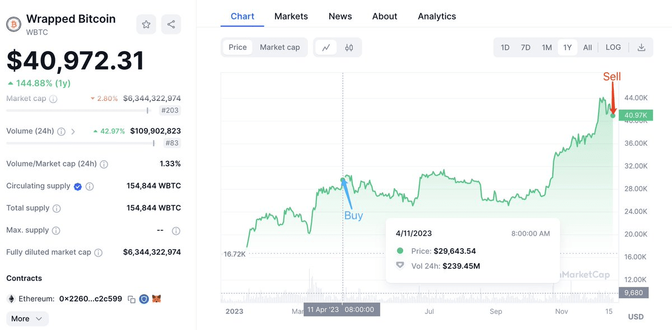
Task: Toggle chart to Market cap view
Action: click(279, 48)
